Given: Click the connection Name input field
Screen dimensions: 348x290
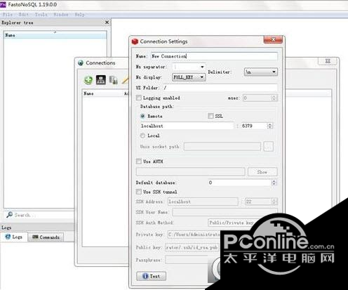Looking at the screenshot, I should click(214, 56).
